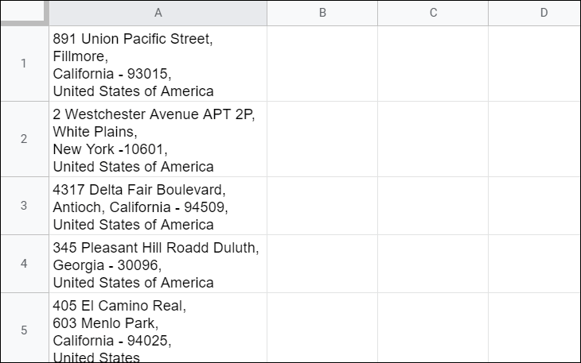Click empty cell B4
The height and width of the screenshot is (363, 581).
(x=322, y=264)
